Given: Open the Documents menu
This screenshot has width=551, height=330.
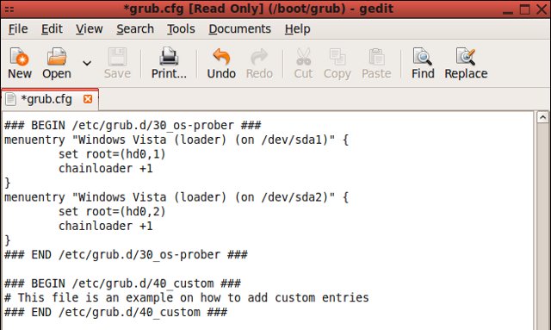Looking at the screenshot, I should 239,28.
